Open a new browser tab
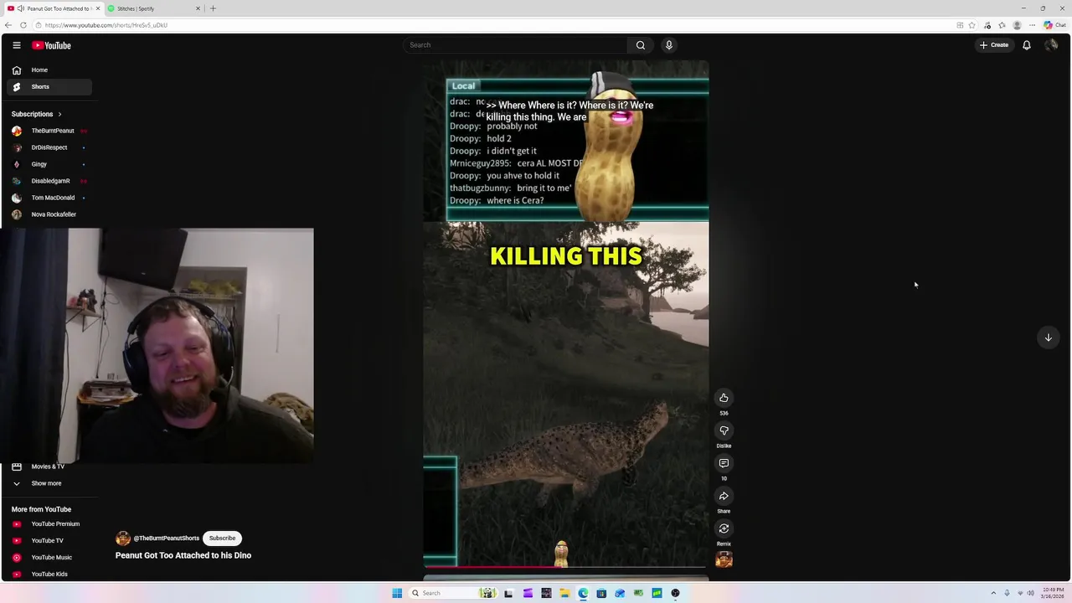 [213, 8]
